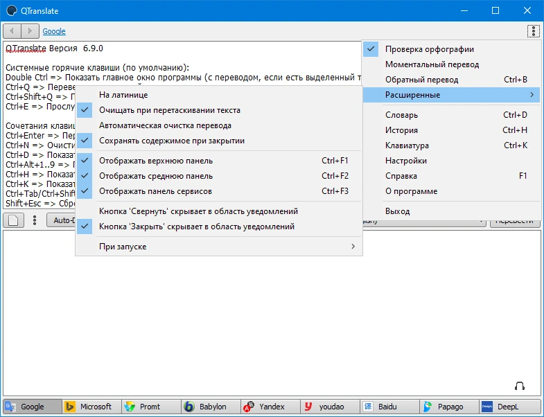The image size is (544, 417).
Task: Click the headphones listen icon
Action: (x=519, y=386)
